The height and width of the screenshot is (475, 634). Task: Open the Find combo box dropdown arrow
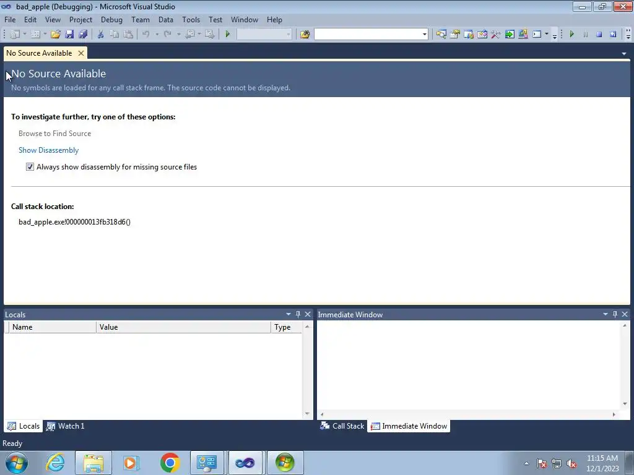tap(424, 35)
